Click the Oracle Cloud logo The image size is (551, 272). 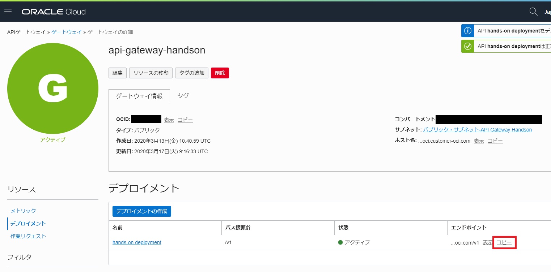(54, 12)
